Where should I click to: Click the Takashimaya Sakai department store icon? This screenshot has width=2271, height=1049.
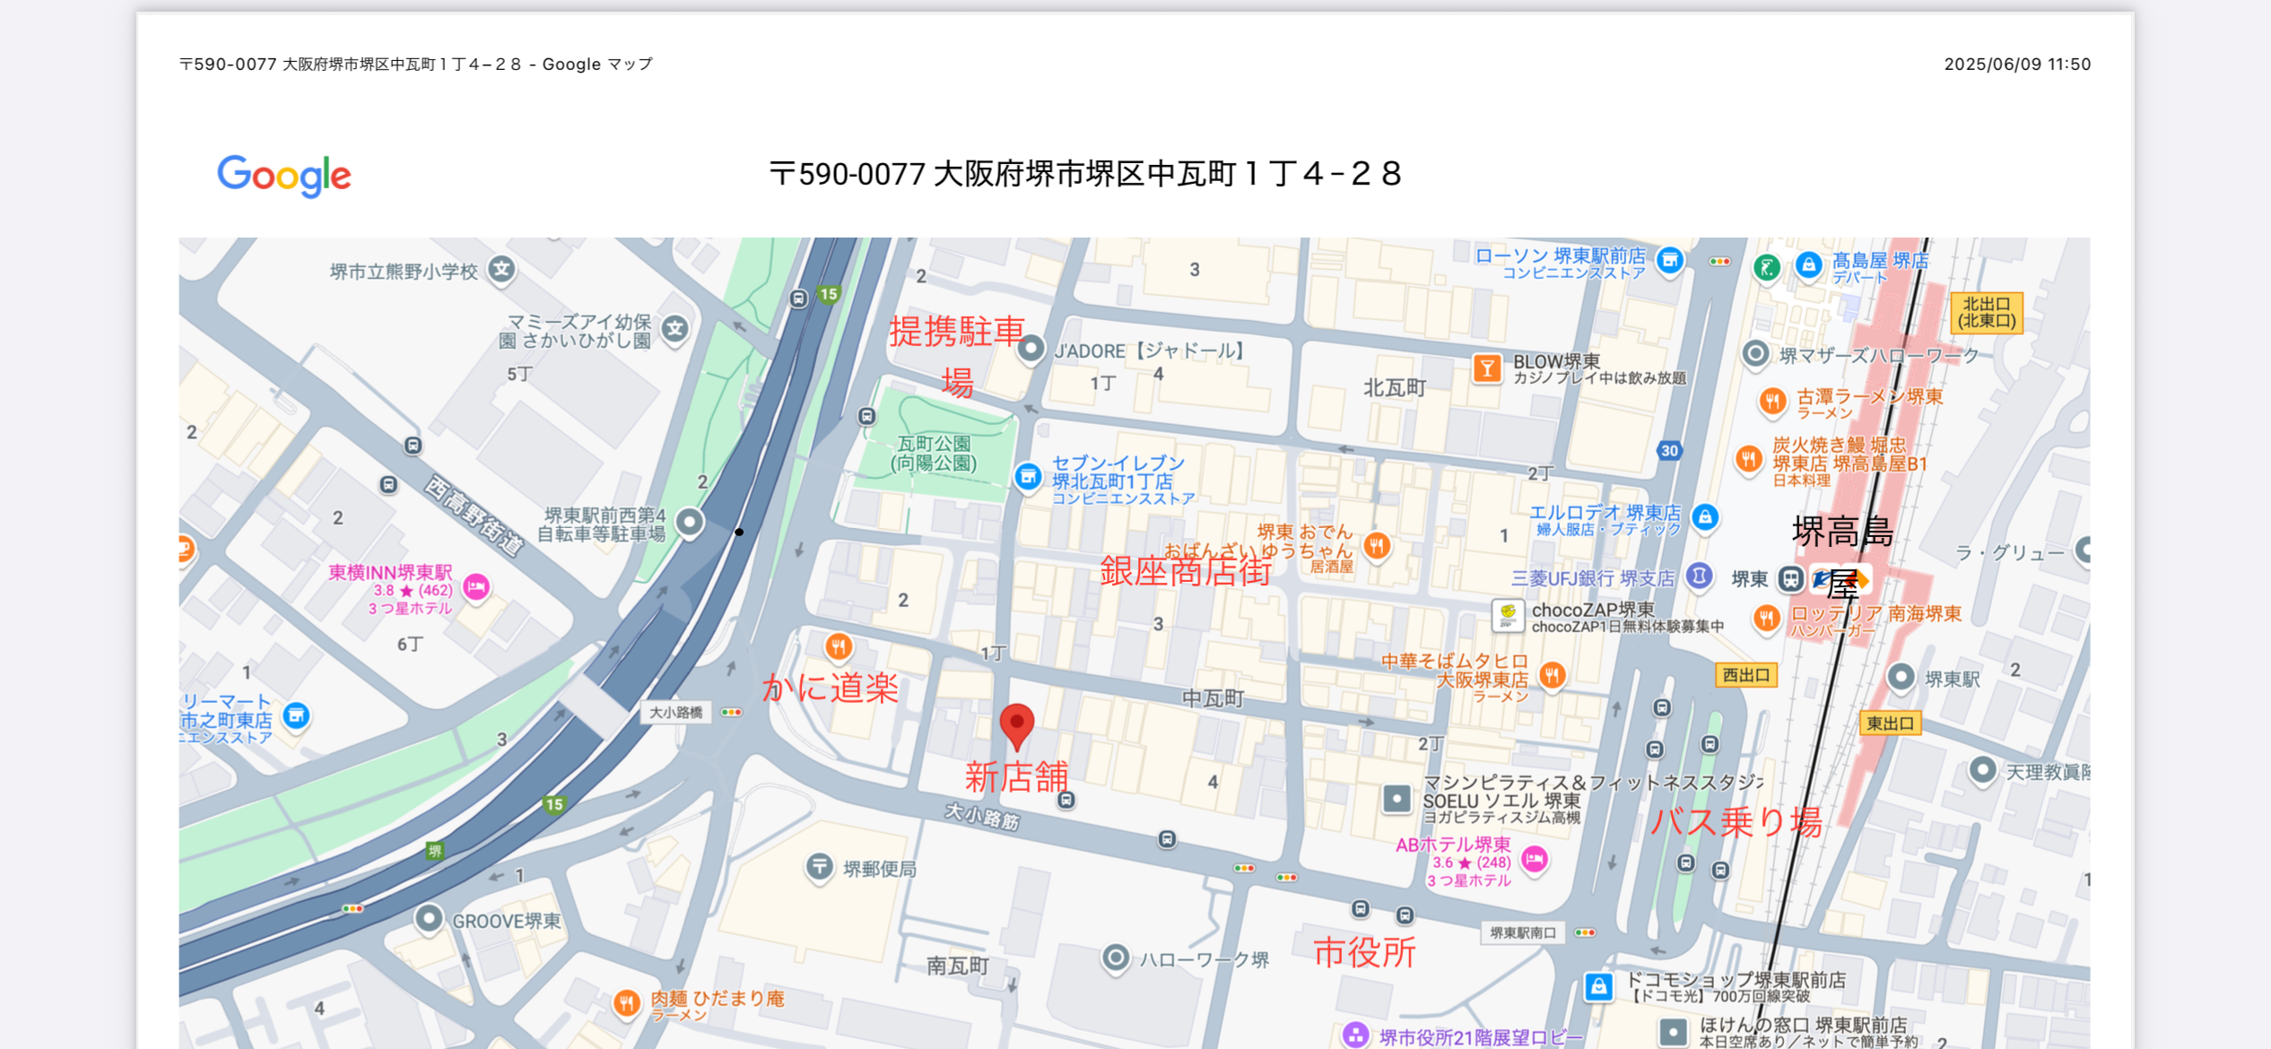coord(1808,265)
